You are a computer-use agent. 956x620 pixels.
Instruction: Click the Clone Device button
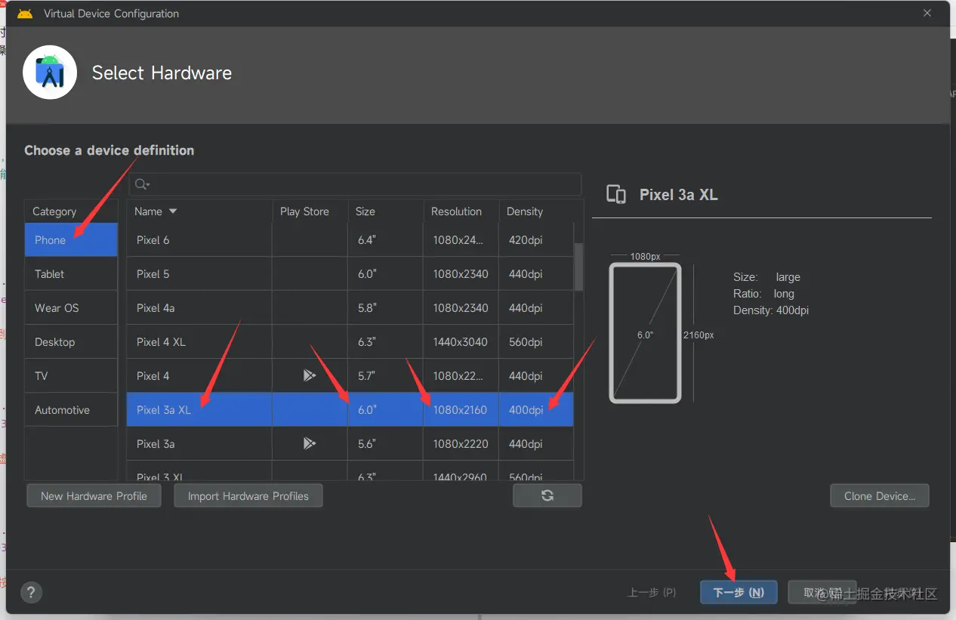880,495
